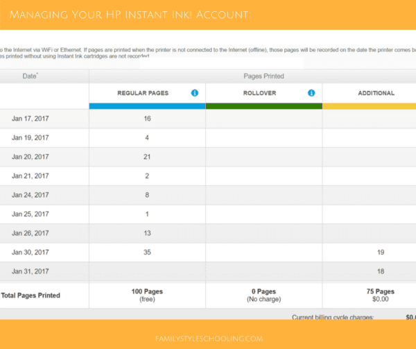The height and width of the screenshot is (349, 416).
Task: Click the value 35 for Jan 30
Action: 147,253
